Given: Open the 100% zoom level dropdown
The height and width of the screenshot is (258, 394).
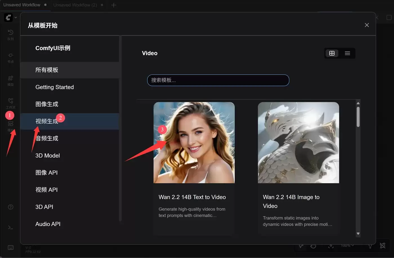Looking at the screenshot, I should [x=347, y=246].
